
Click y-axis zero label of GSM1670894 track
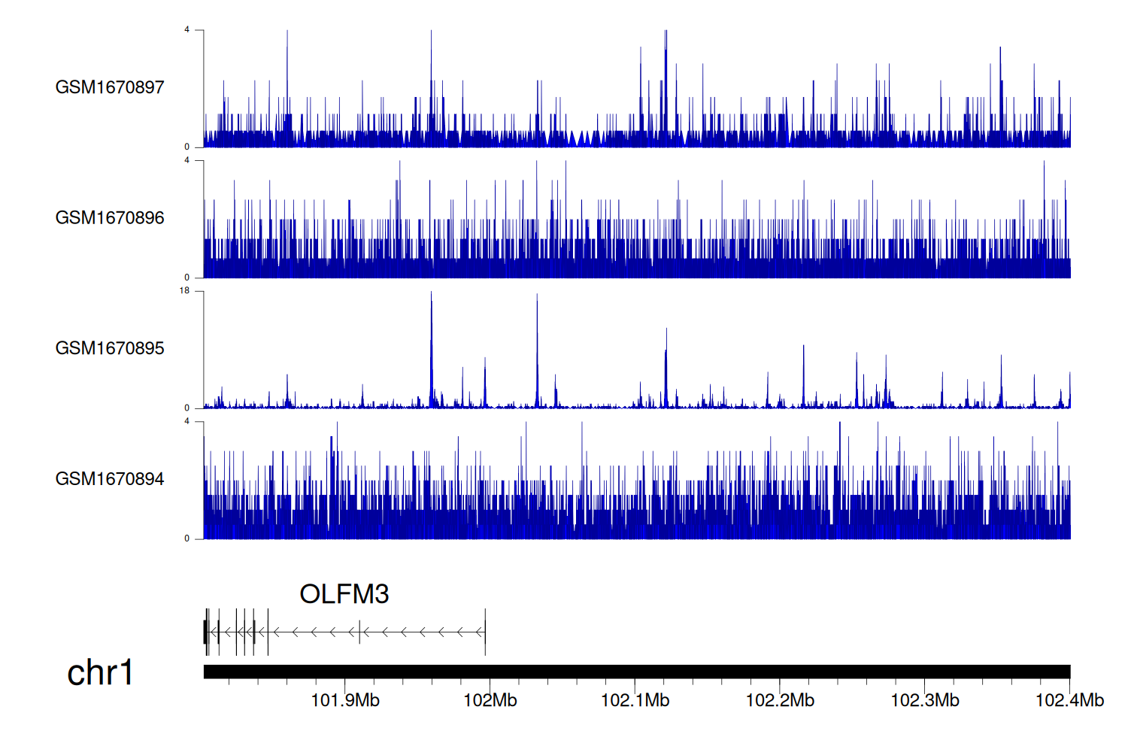tap(186, 538)
